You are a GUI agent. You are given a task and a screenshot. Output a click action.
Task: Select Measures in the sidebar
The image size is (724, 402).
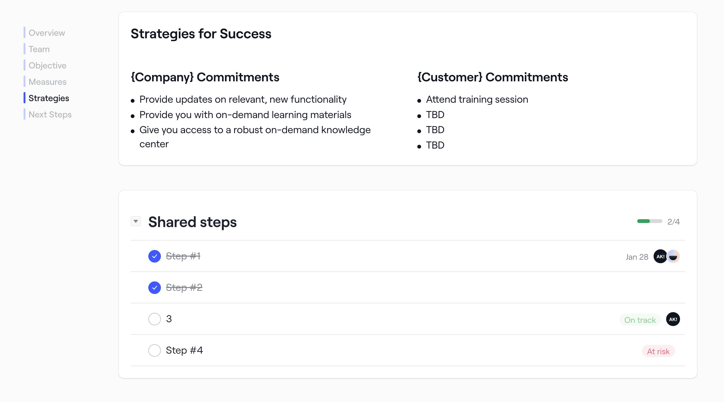pos(47,82)
